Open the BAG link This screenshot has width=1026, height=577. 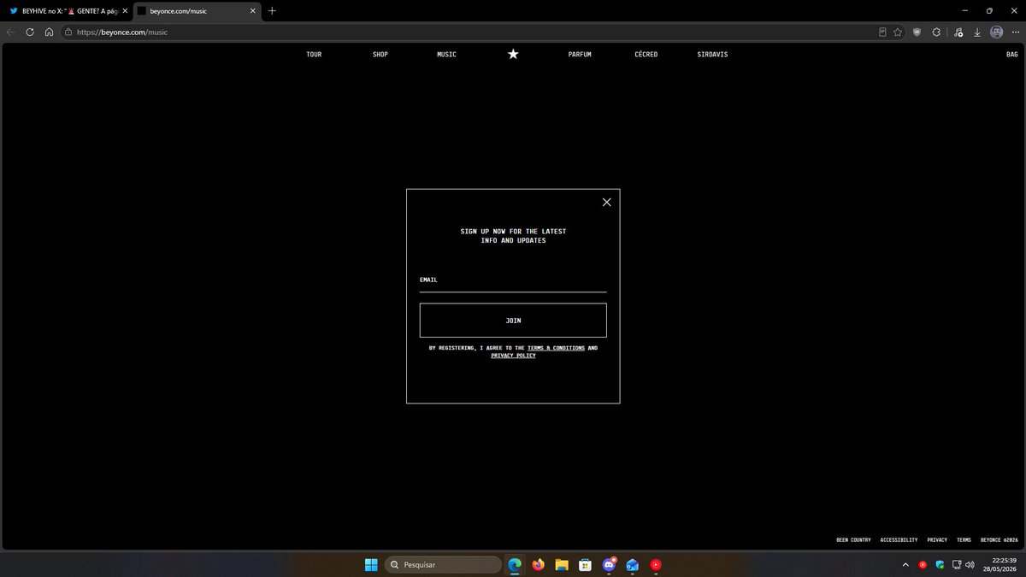[1011, 54]
